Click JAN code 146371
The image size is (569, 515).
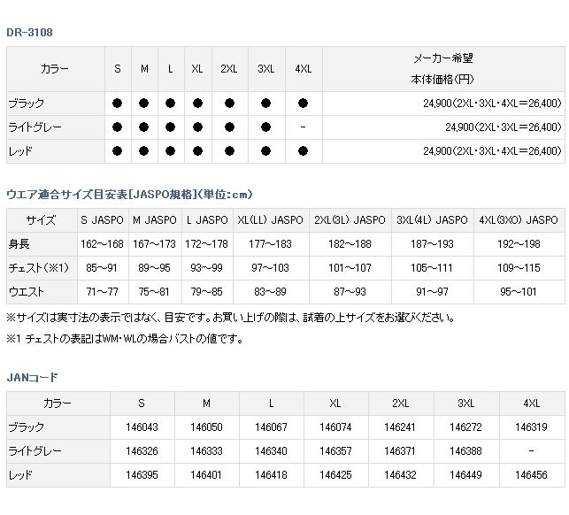click(x=400, y=451)
